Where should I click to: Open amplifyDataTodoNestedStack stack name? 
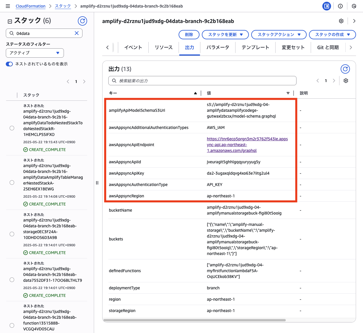53,123
